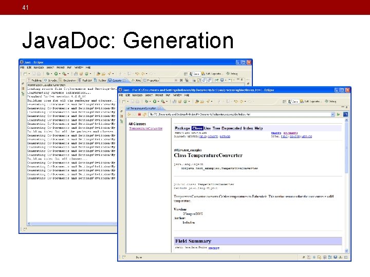The height and width of the screenshot is (277, 370).
Task: Click External Tools icon in back Eclipse window
Action: pos(64,74)
